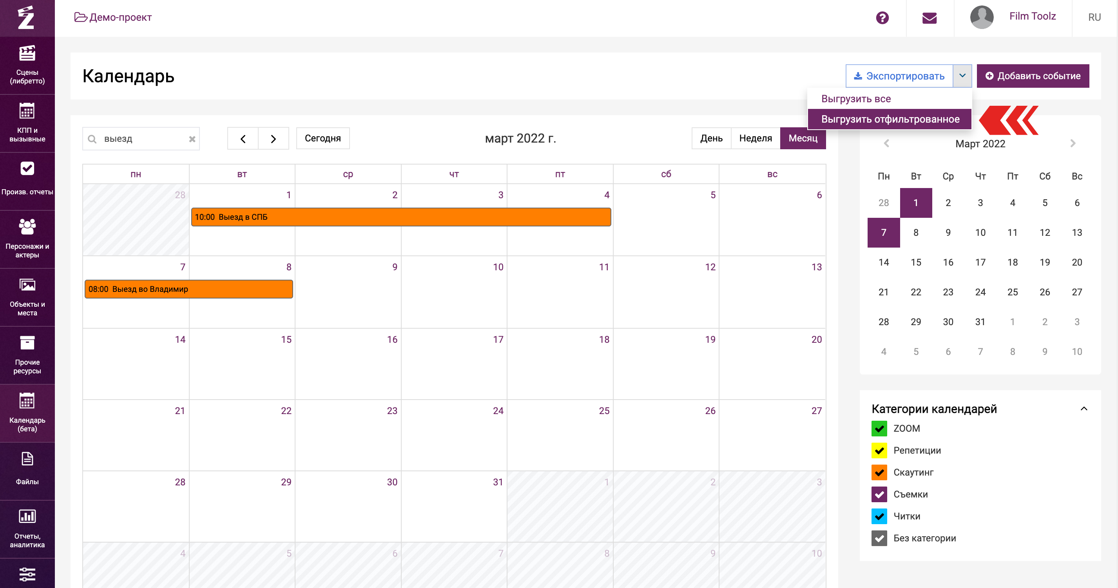Open Календарь (бета) section

[27, 413]
